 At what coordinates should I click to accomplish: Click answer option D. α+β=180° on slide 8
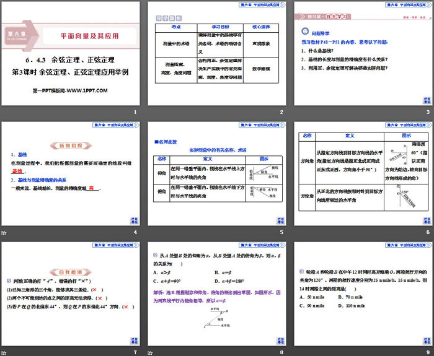[x=229, y=281]
